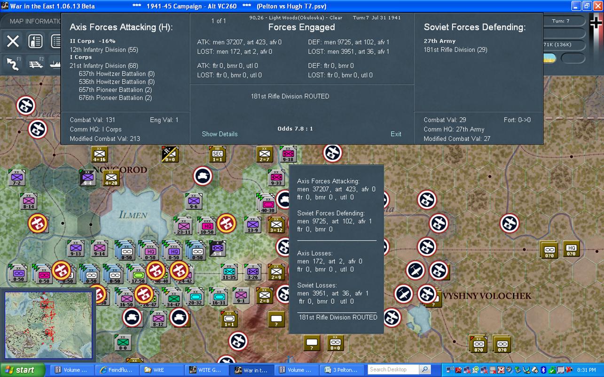
Task: Select the 10-50 HQ counter near Ilmen
Action: pyautogui.click(x=207, y=226)
